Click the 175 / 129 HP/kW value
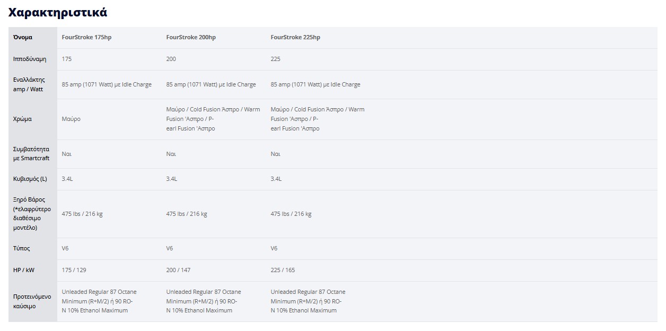 74,271
